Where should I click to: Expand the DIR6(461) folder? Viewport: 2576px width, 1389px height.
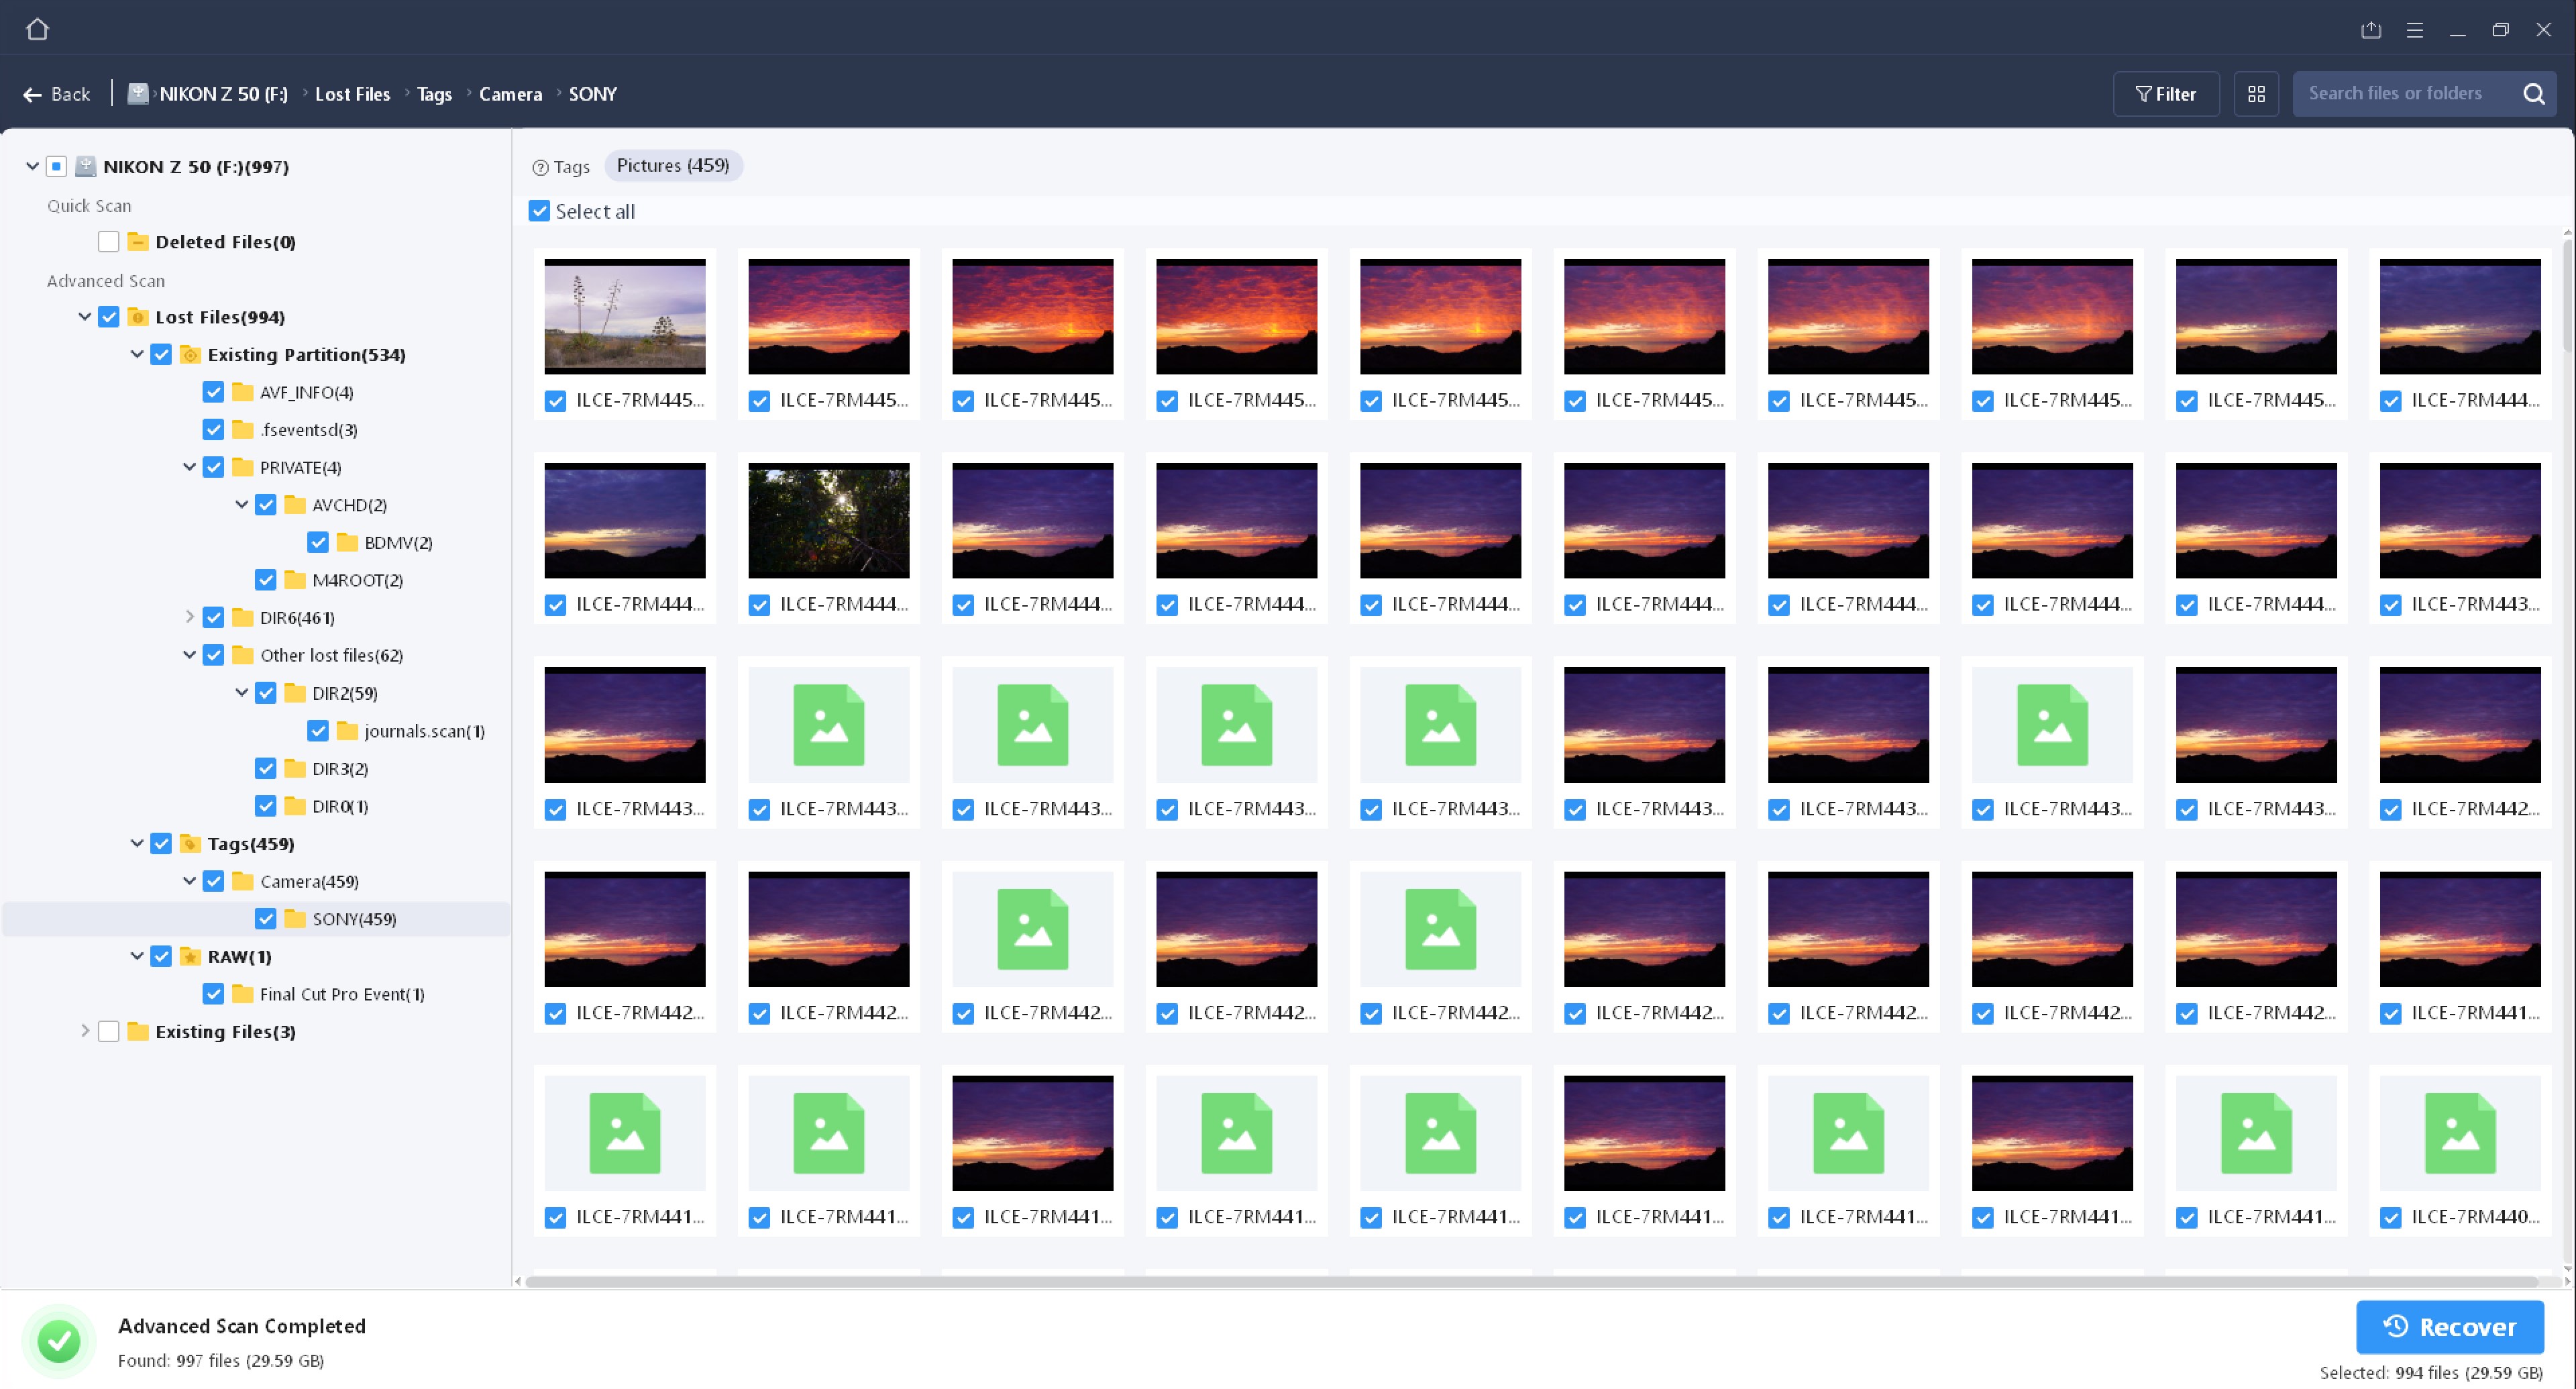[189, 617]
